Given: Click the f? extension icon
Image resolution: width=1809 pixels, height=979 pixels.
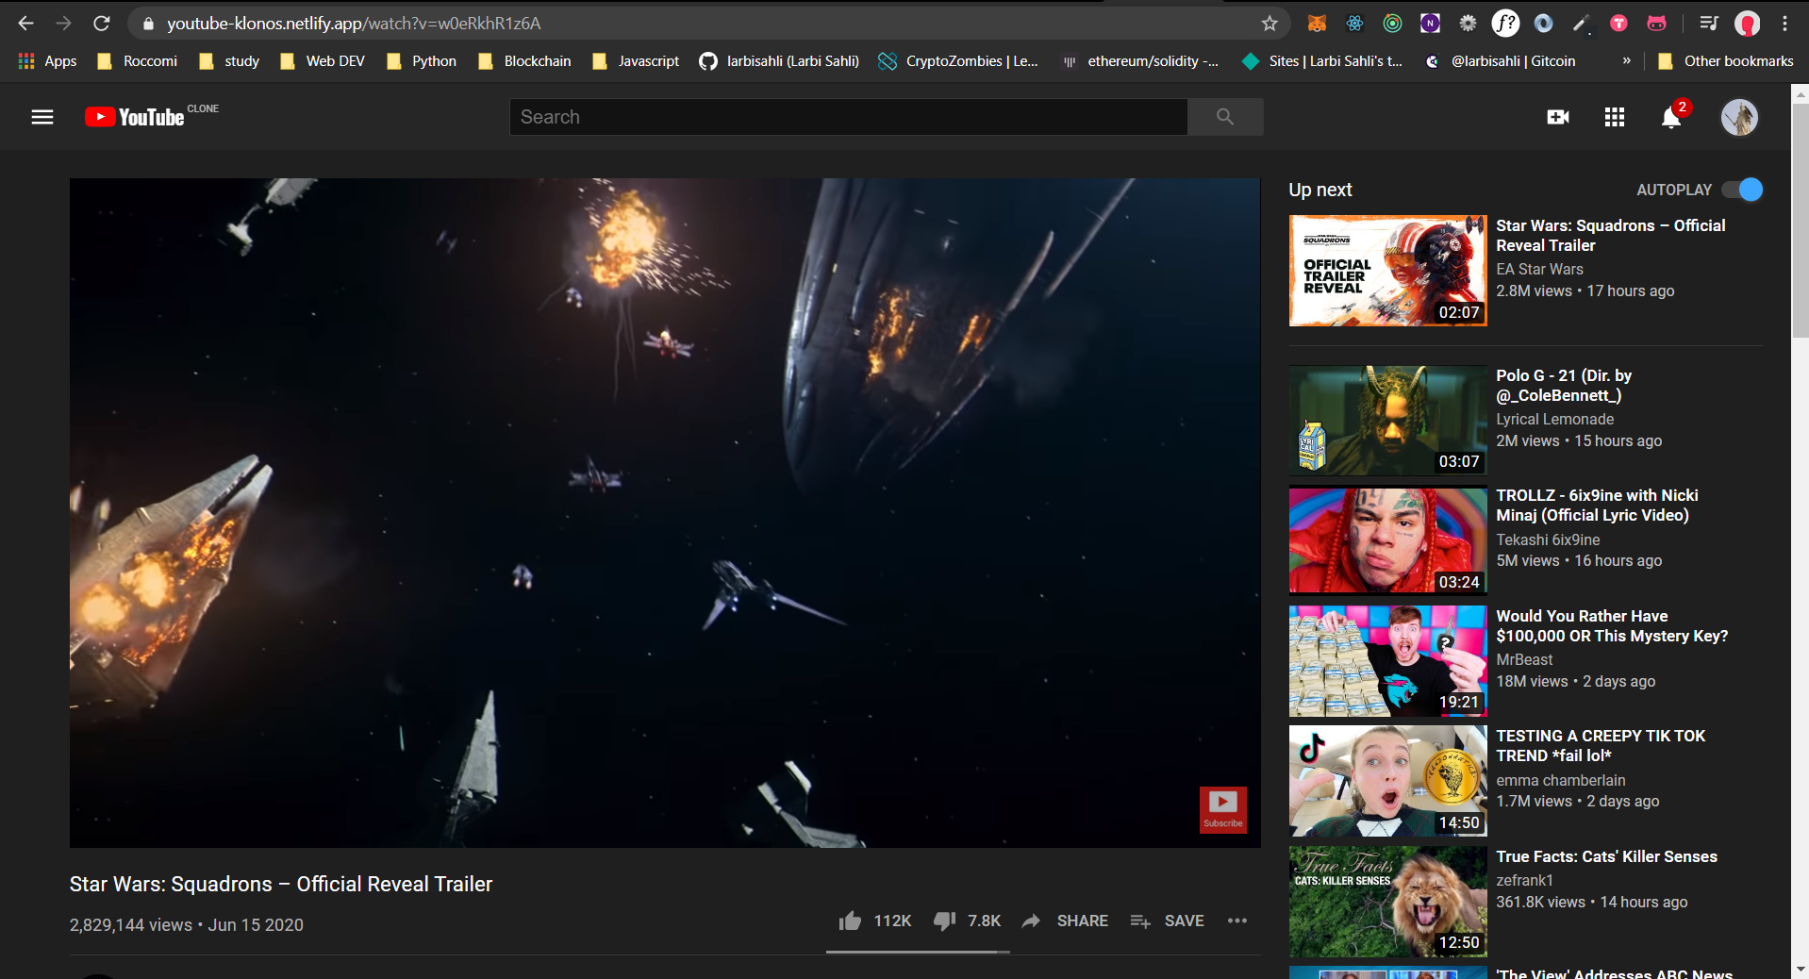Looking at the screenshot, I should tap(1505, 24).
